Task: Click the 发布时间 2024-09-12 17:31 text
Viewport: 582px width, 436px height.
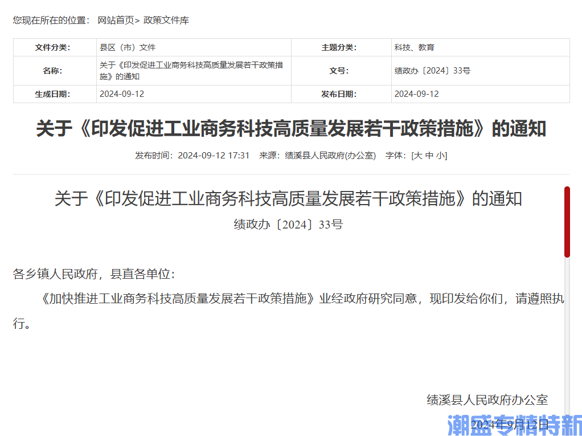Action: [192, 155]
